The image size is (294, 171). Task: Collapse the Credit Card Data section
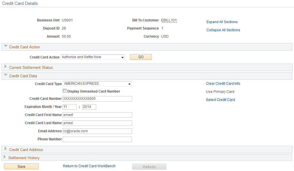click(5, 76)
